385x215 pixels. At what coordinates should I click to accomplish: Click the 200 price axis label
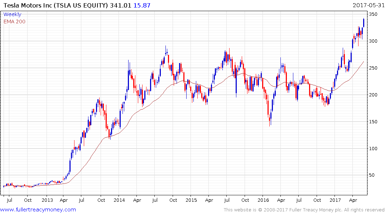coord(374,95)
